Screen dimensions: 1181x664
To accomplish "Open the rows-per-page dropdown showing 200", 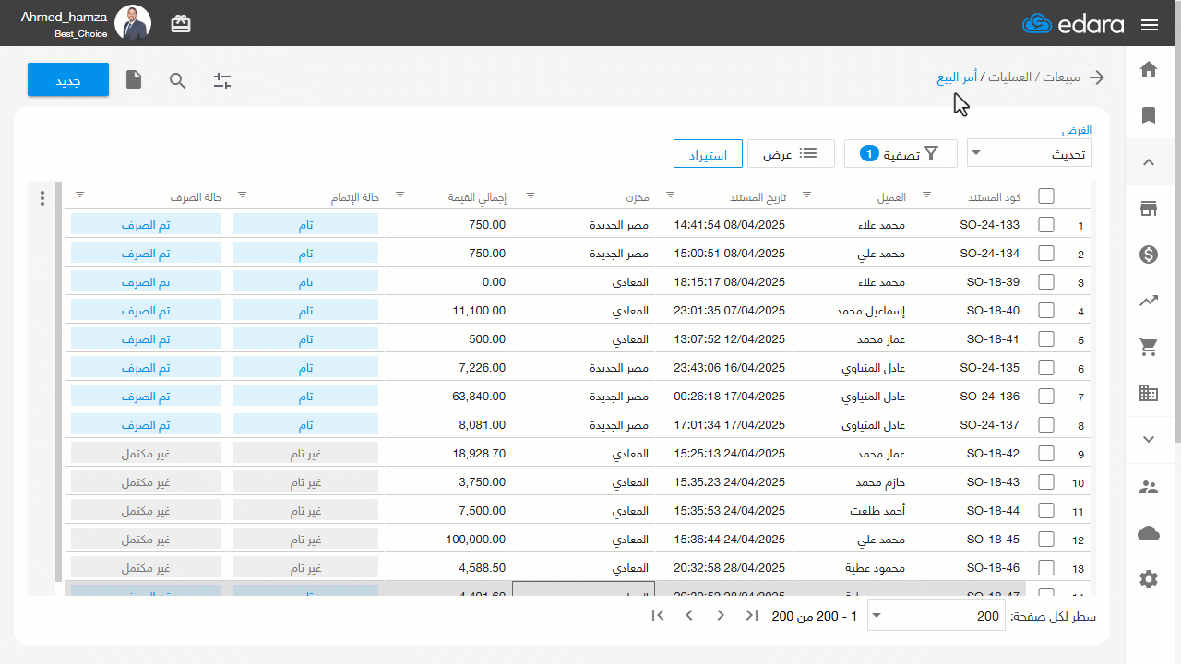I will pyautogui.click(x=936, y=616).
